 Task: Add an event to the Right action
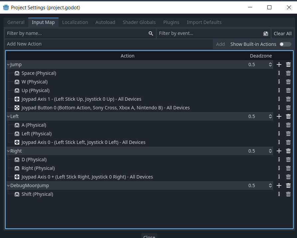click(279, 151)
